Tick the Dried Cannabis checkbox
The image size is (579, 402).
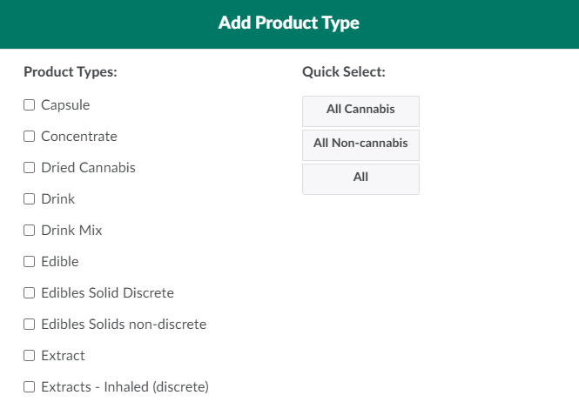[x=29, y=168]
